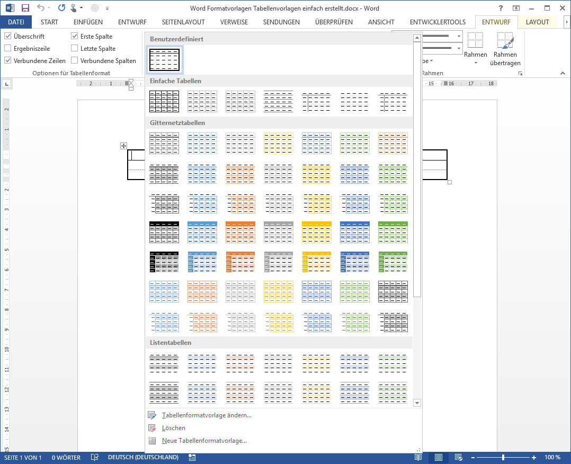
Task: Switch to the START tab
Action: click(49, 22)
